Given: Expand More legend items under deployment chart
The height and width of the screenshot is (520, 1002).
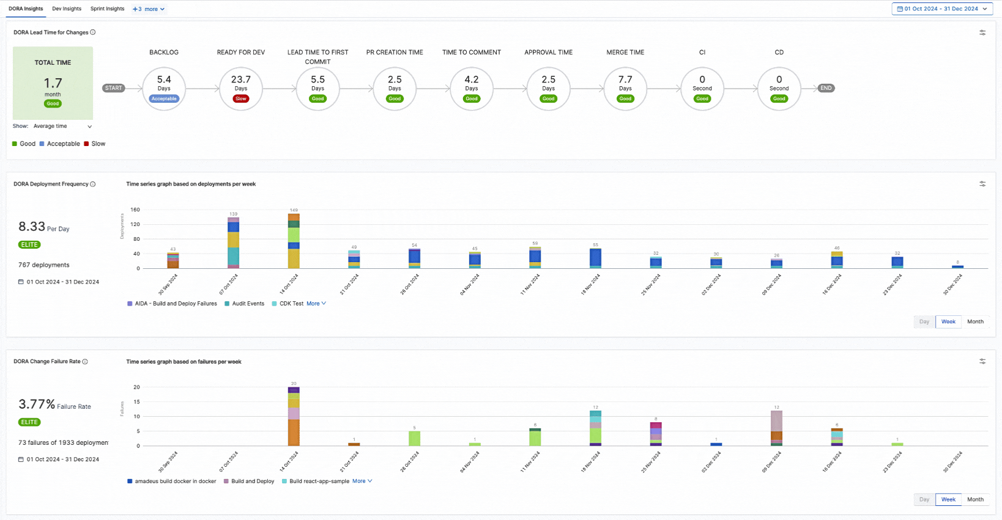Looking at the screenshot, I should point(316,304).
